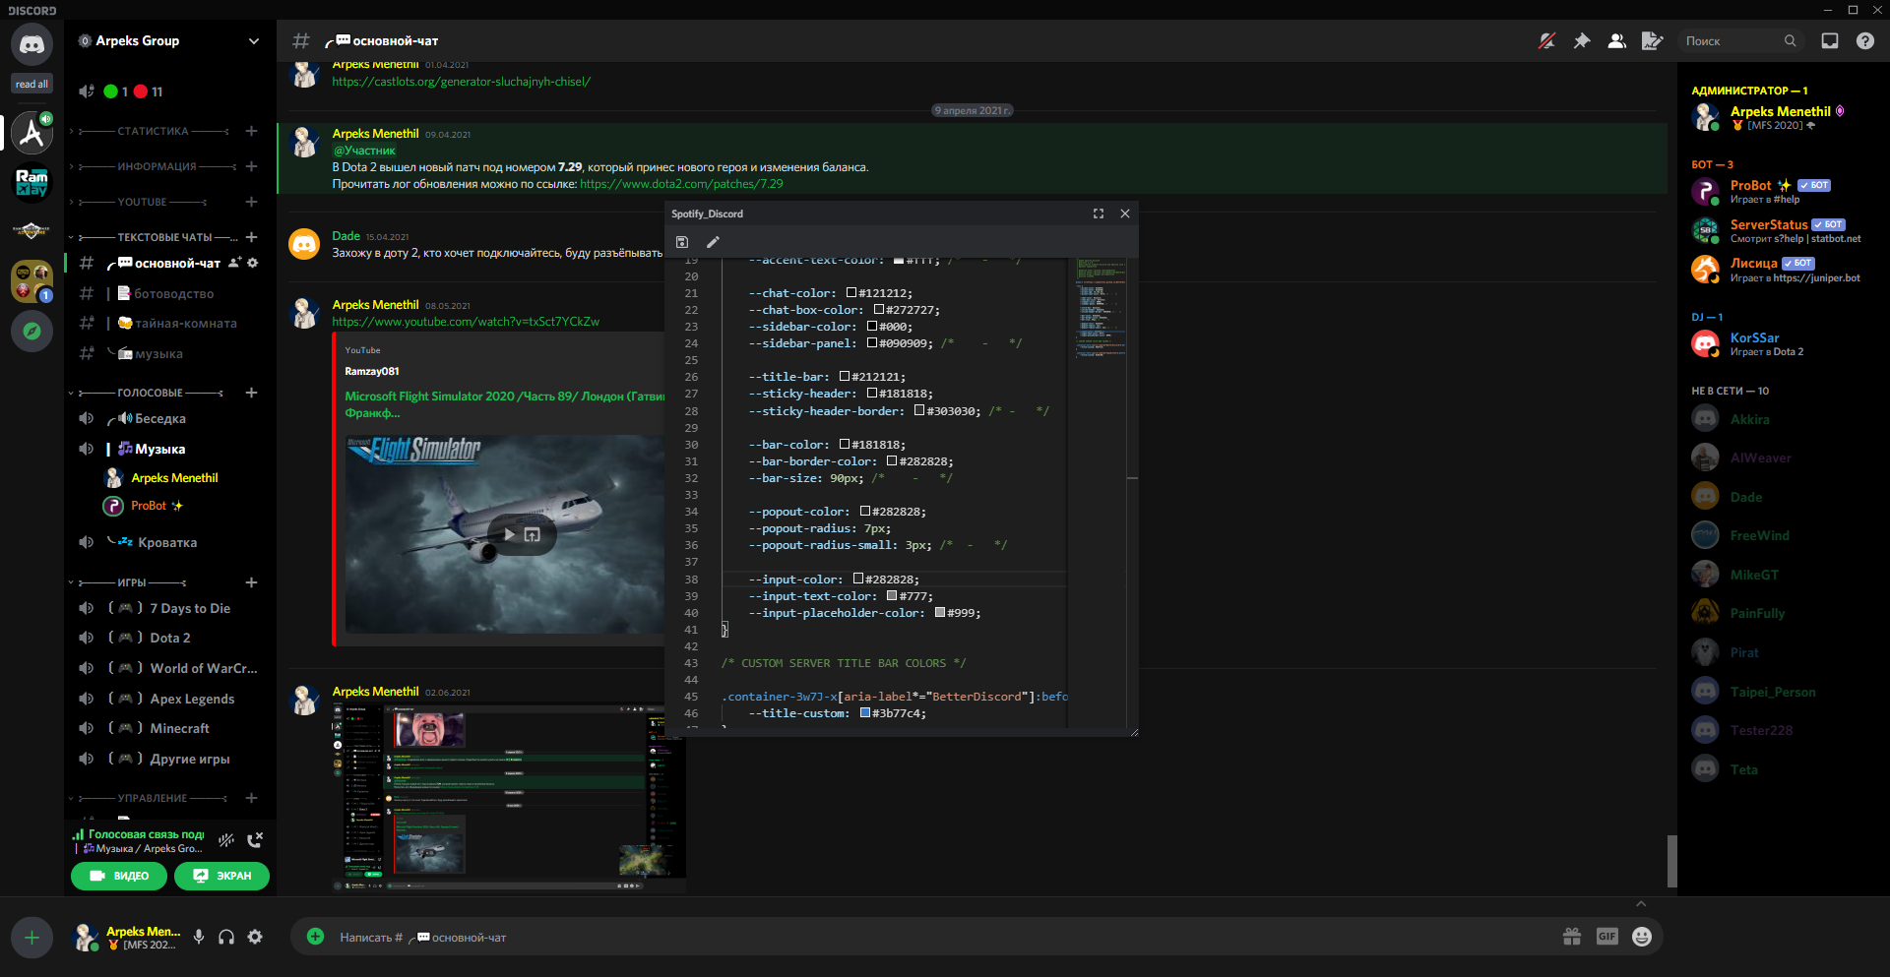Image resolution: width=1890 pixels, height=977 pixels.
Task: Toggle the member list icon
Action: (x=1616, y=40)
